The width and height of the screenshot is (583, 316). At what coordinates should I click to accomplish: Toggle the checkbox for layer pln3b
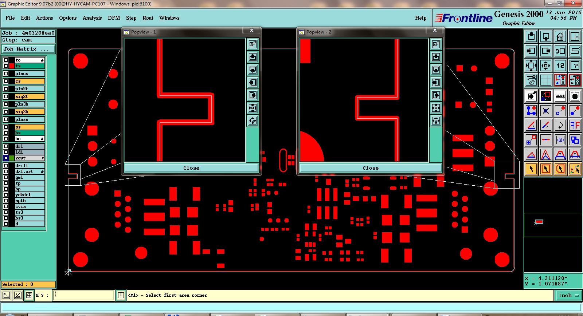click(x=6, y=104)
